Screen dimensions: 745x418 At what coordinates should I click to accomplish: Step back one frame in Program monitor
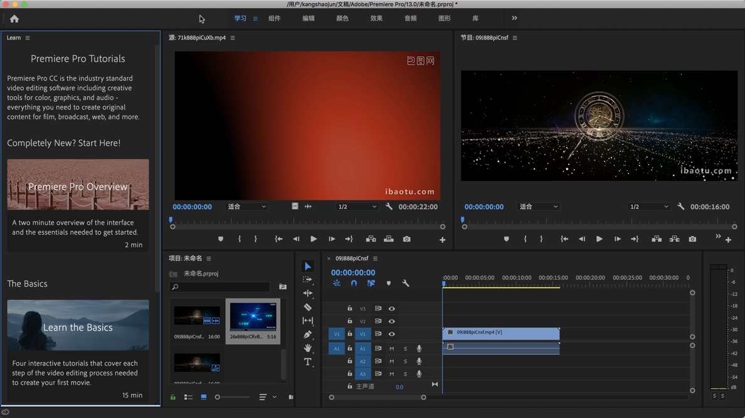(581, 239)
